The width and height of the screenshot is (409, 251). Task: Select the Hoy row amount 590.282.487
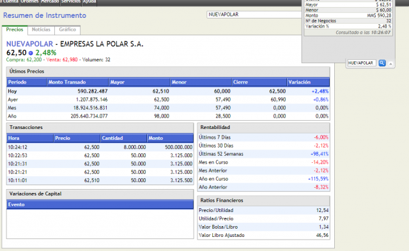point(93,91)
